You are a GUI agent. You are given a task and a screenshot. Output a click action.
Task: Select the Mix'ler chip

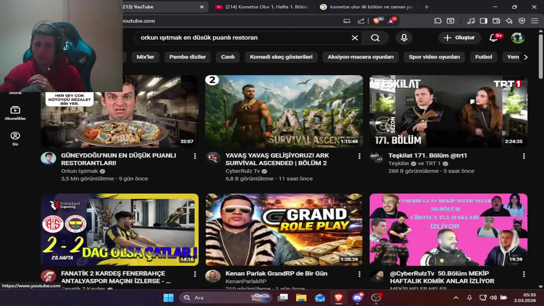(x=145, y=57)
